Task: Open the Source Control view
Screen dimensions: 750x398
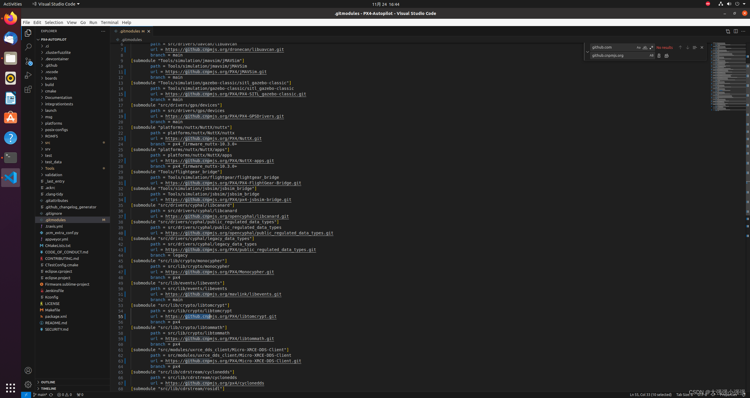Action: click(x=28, y=61)
